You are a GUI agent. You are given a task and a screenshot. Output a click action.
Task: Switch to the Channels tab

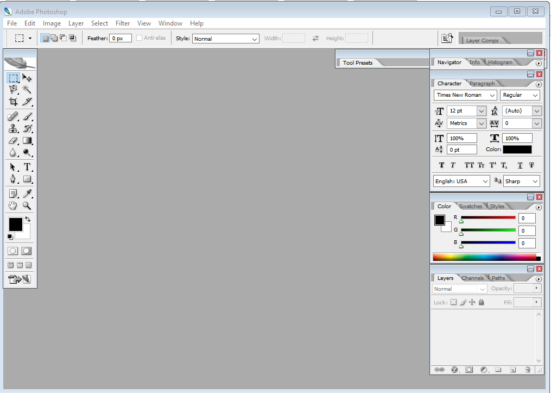(472, 278)
